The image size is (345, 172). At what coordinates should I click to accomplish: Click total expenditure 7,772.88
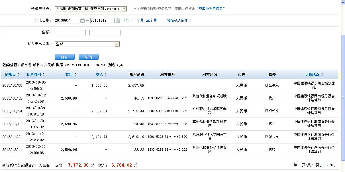point(78,165)
